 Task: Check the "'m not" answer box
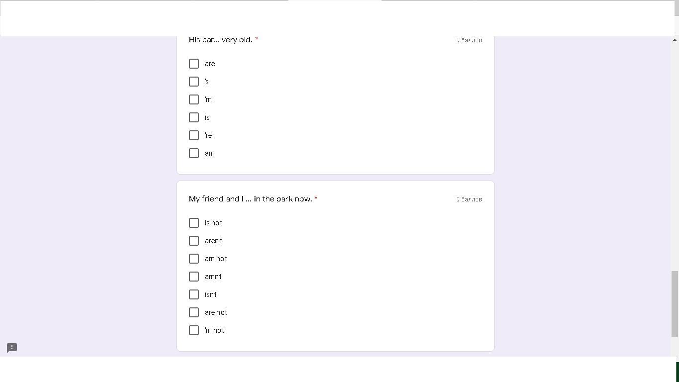click(194, 330)
